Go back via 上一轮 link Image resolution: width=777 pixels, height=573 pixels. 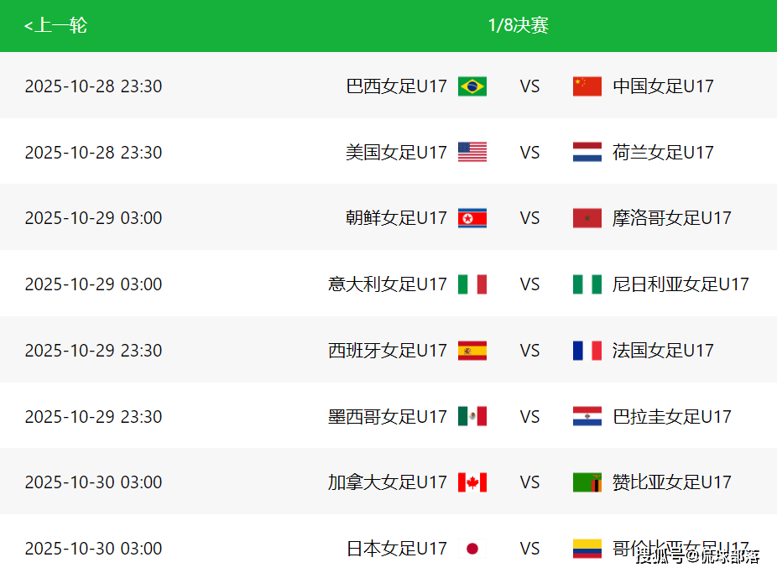[55, 26]
